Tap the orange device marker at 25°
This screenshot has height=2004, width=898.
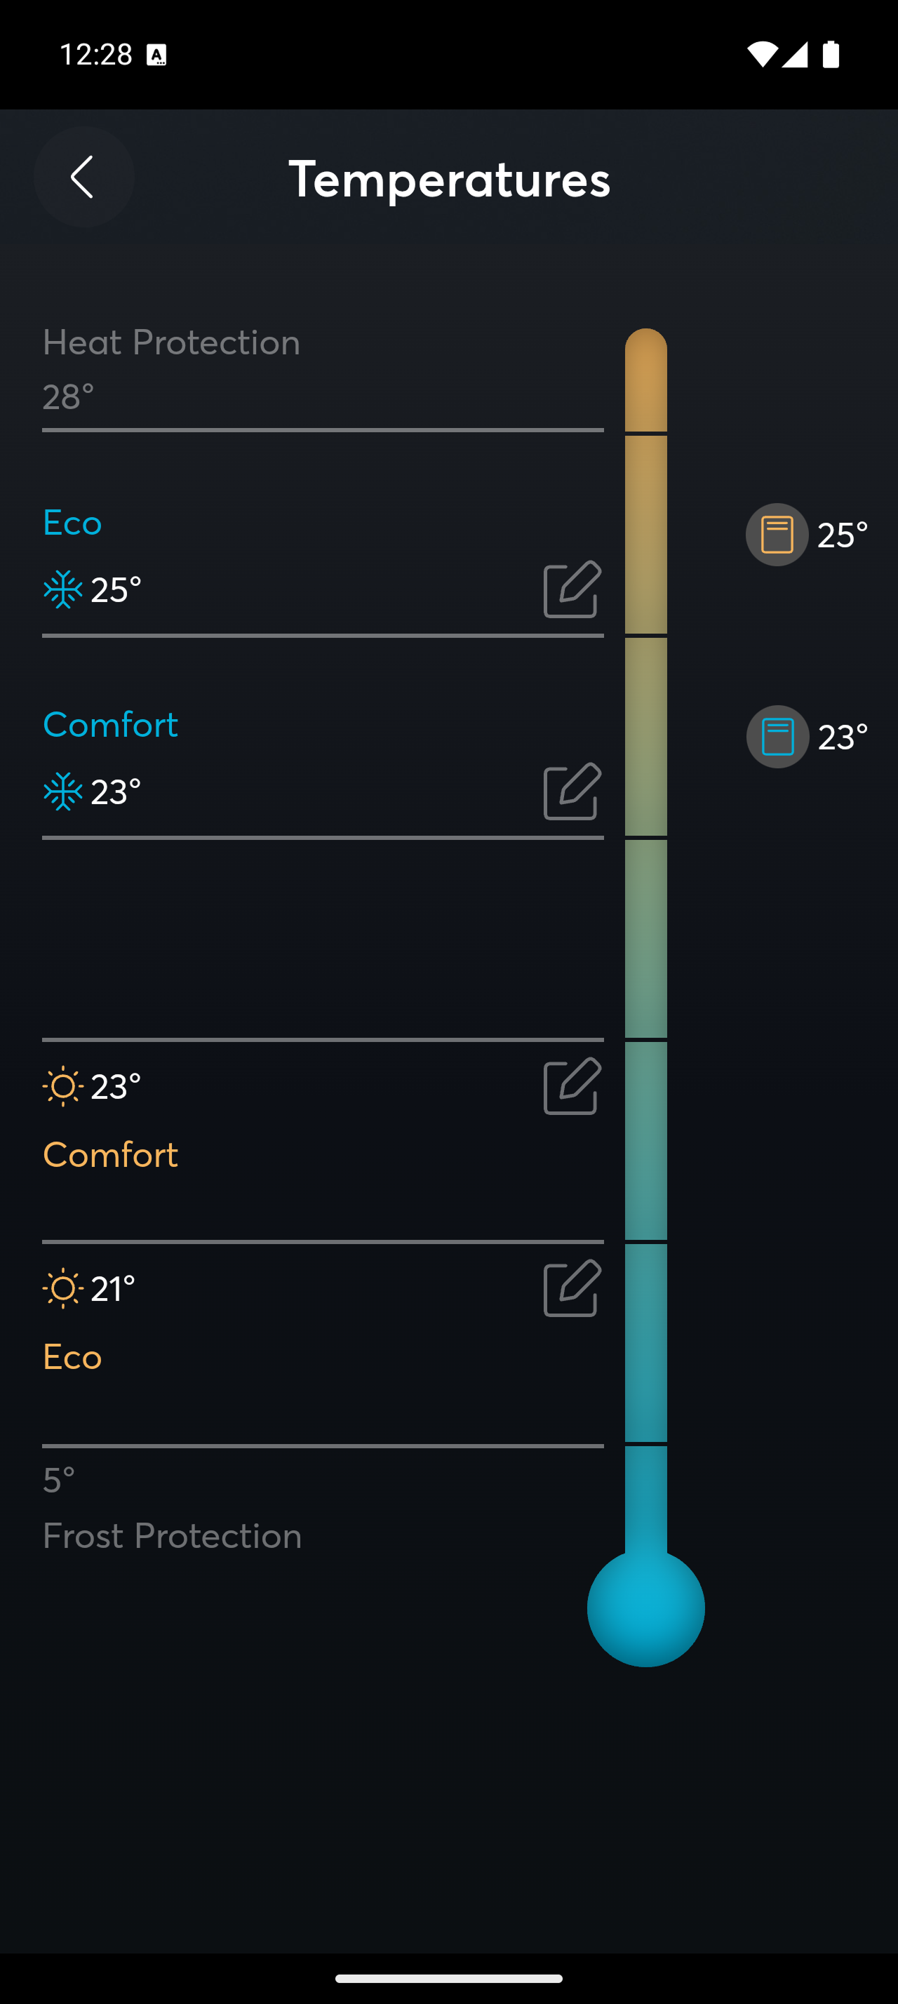[x=777, y=535]
